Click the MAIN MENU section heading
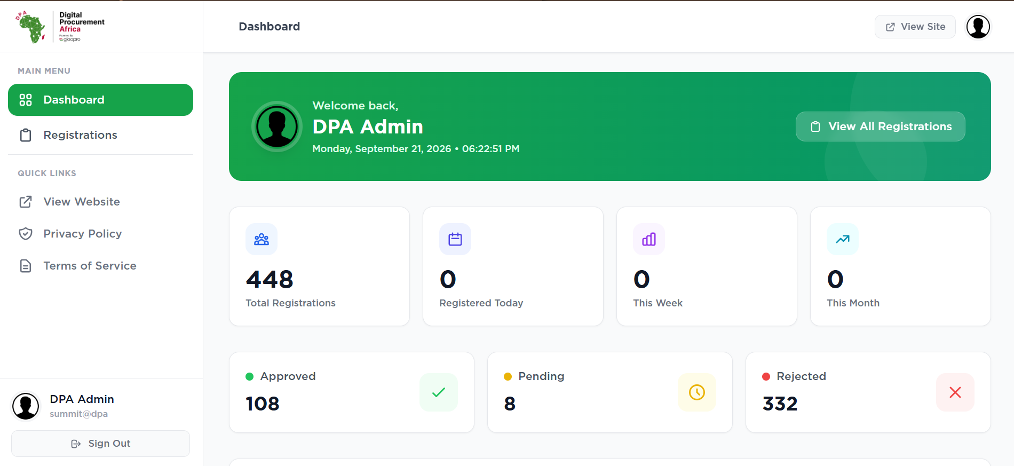1014x466 pixels. pyautogui.click(x=44, y=71)
